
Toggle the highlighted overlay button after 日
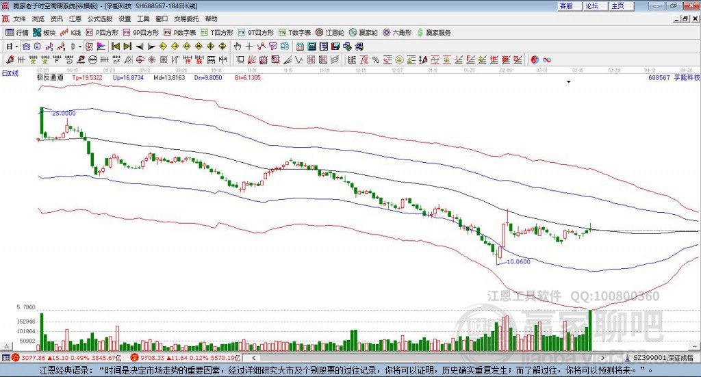click(x=26, y=47)
